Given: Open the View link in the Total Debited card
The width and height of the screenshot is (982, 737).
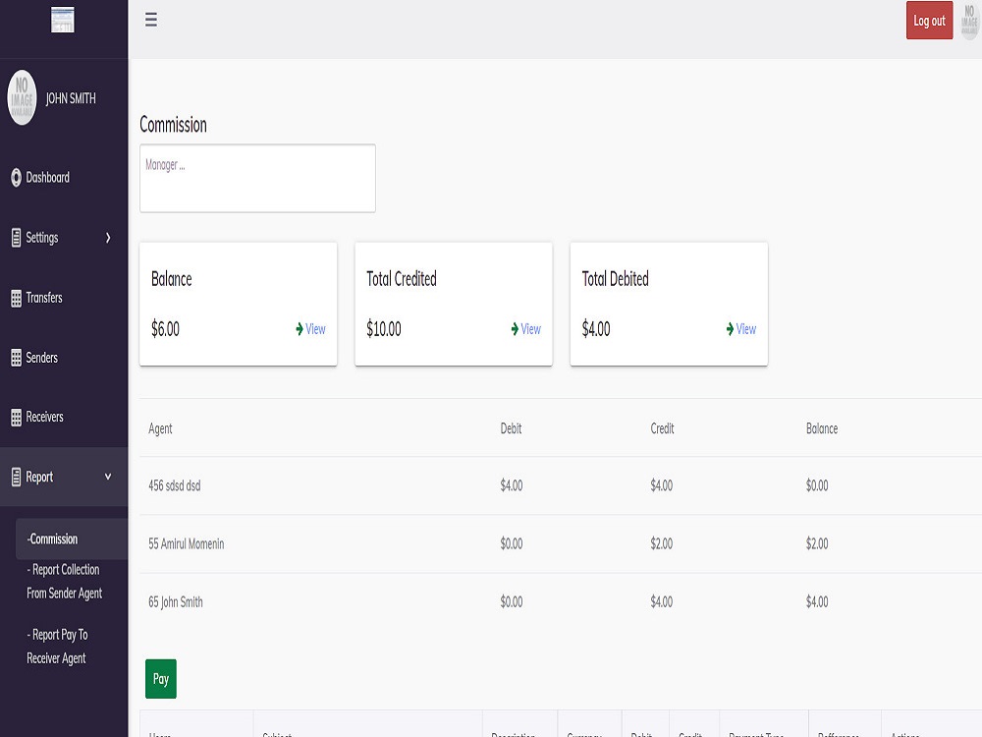Looking at the screenshot, I should [746, 329].
